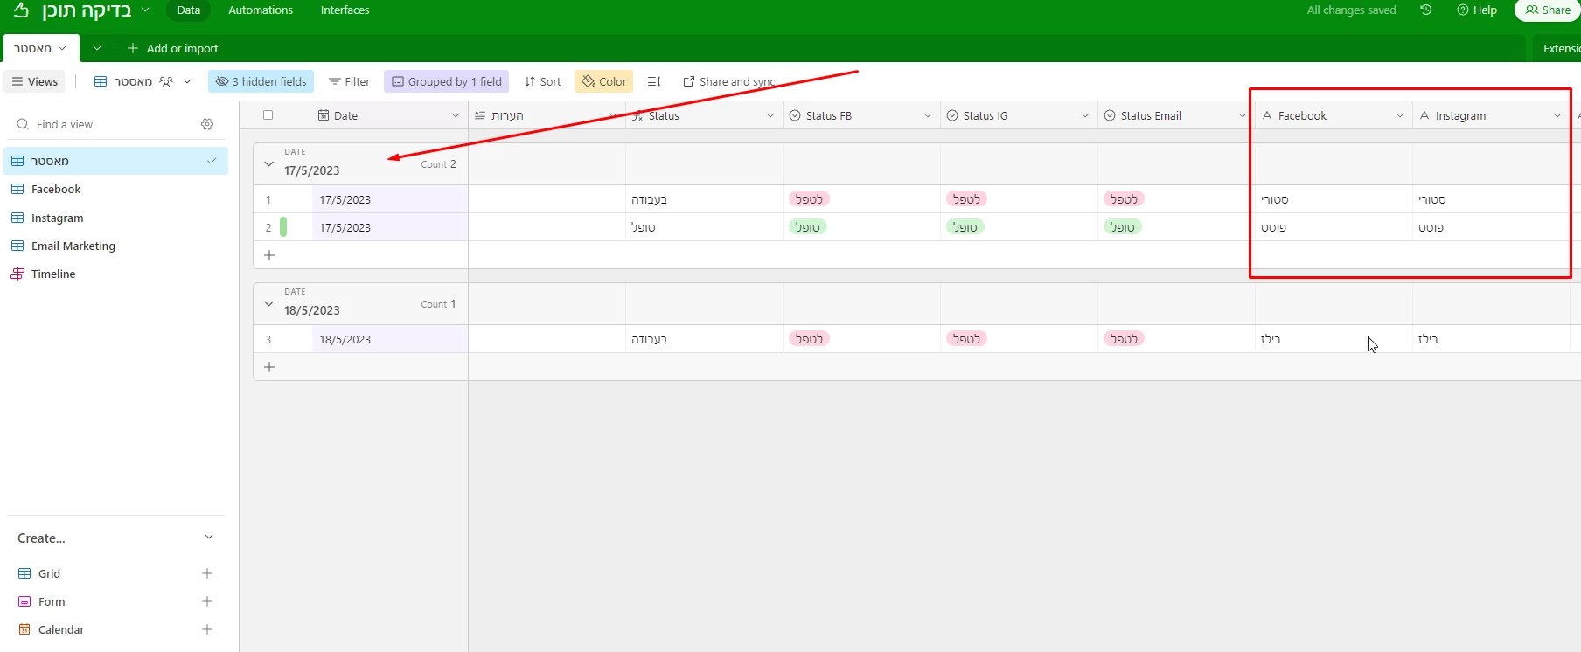Viewport: 1581px width, 652px height.
Task: Open the Status FB column dropdown arrow
Action: (928, 115)
